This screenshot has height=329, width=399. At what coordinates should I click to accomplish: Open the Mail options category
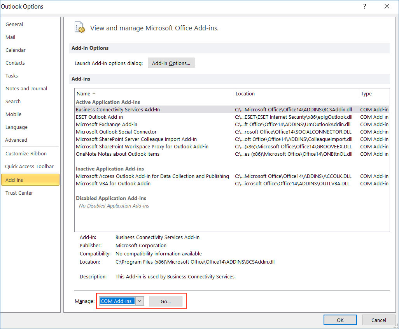click(10, 37)
